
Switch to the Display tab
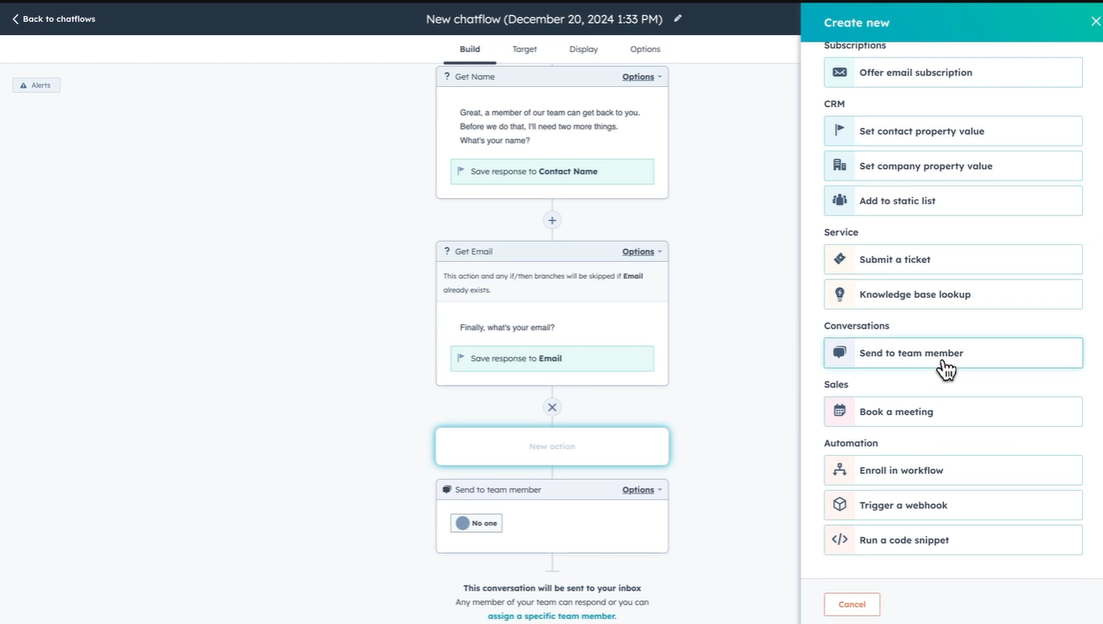tap(584, 49)
